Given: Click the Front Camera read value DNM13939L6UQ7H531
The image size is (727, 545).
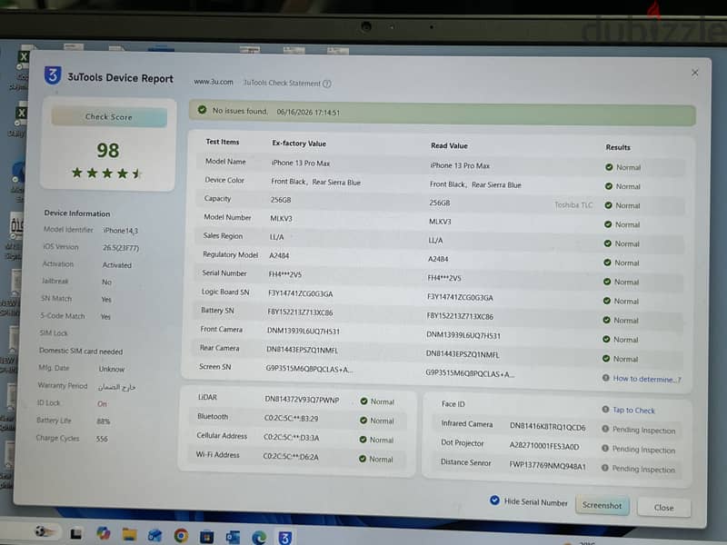Looking at the screenshot, I should (x=463, y=335).
